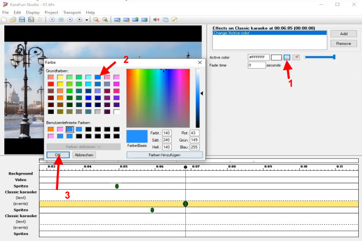Image resolution: width=362 pixels, height=241 pixels.
Task: Click the speaker audio toolbar icon
Action: click(156, 19)
